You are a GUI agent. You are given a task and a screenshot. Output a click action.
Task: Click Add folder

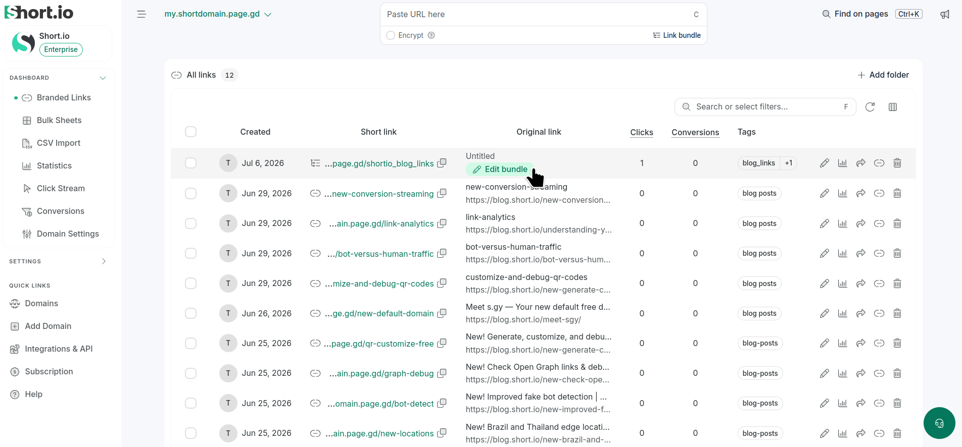pos(883,75)
